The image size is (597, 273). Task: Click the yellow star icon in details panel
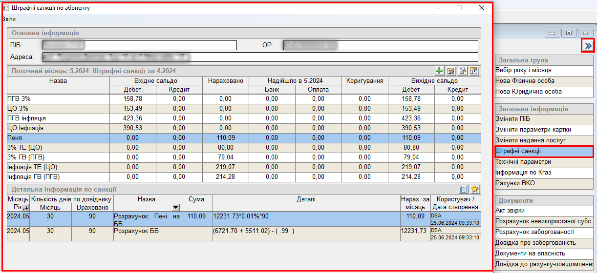(x=475, y=190)
